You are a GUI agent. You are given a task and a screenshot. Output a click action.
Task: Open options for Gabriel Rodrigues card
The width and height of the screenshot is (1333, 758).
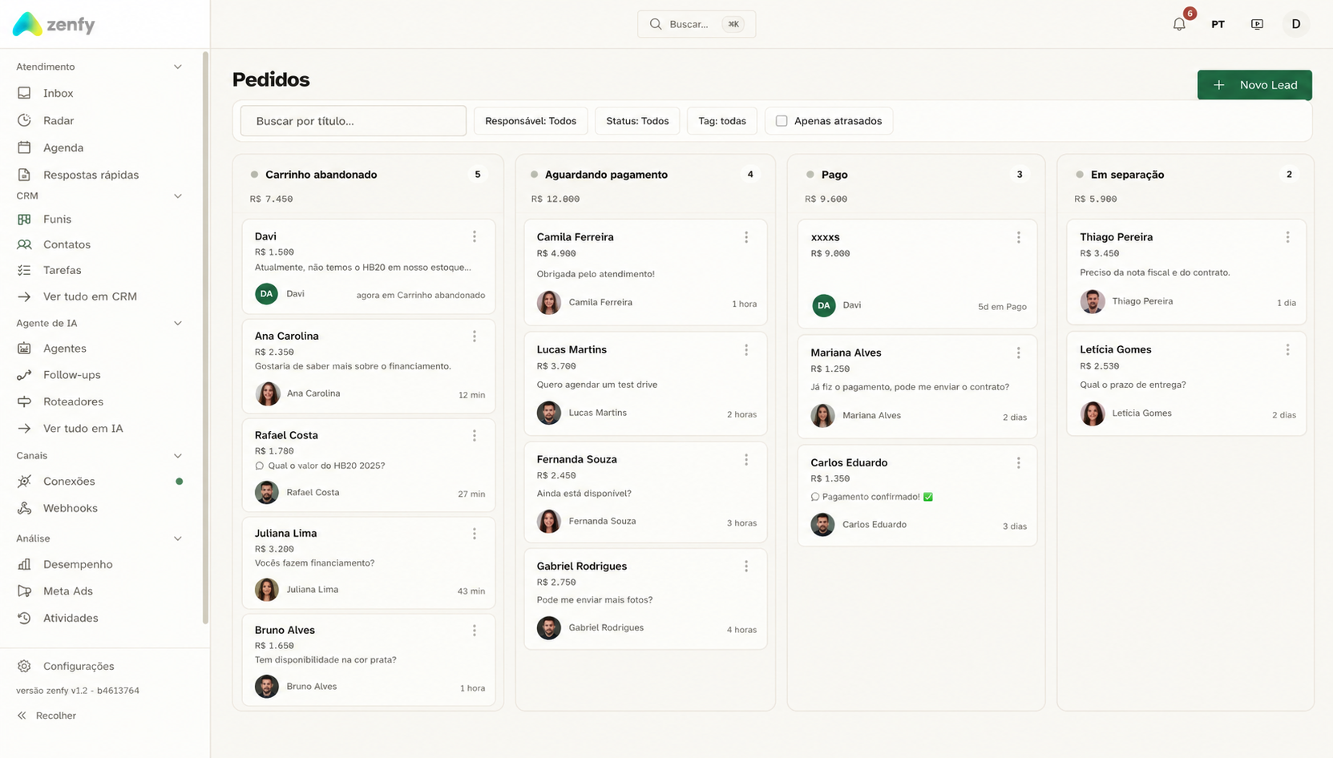coord(746,566)
